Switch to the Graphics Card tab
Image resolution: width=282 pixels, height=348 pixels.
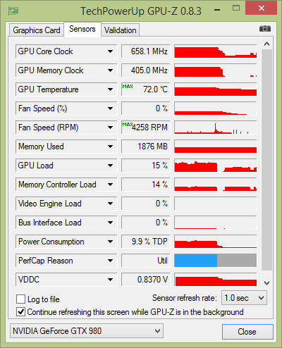pos(37,30)
